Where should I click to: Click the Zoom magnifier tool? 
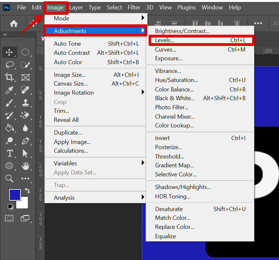(9, 178)
